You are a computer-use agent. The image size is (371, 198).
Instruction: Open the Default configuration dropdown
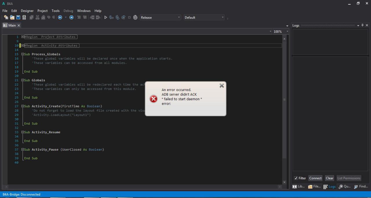coord(204,18)
